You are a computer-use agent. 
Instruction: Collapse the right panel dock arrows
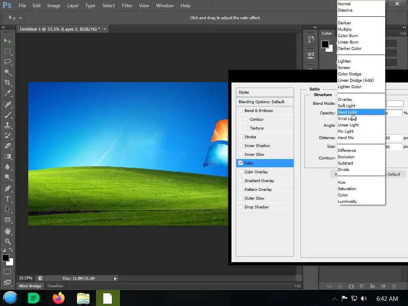pos(404,27)
